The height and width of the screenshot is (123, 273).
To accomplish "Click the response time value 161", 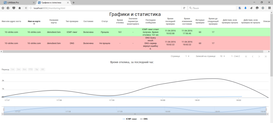I will tap(120, 32).
